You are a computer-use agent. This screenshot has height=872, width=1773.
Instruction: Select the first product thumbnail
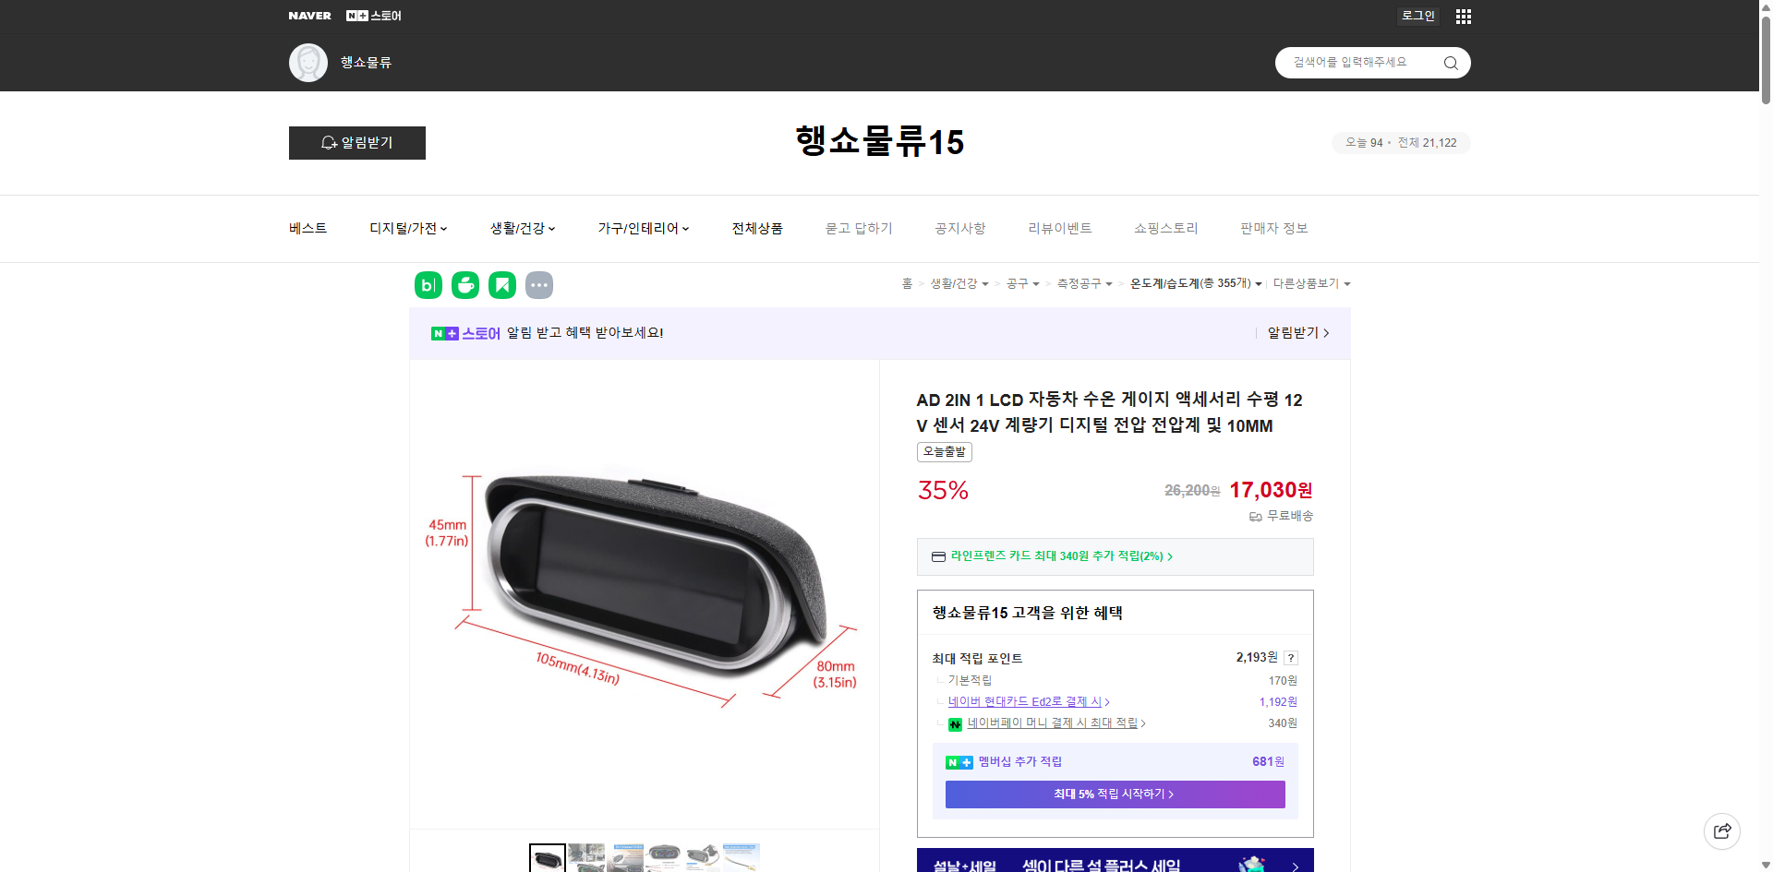tap(547, 857)
